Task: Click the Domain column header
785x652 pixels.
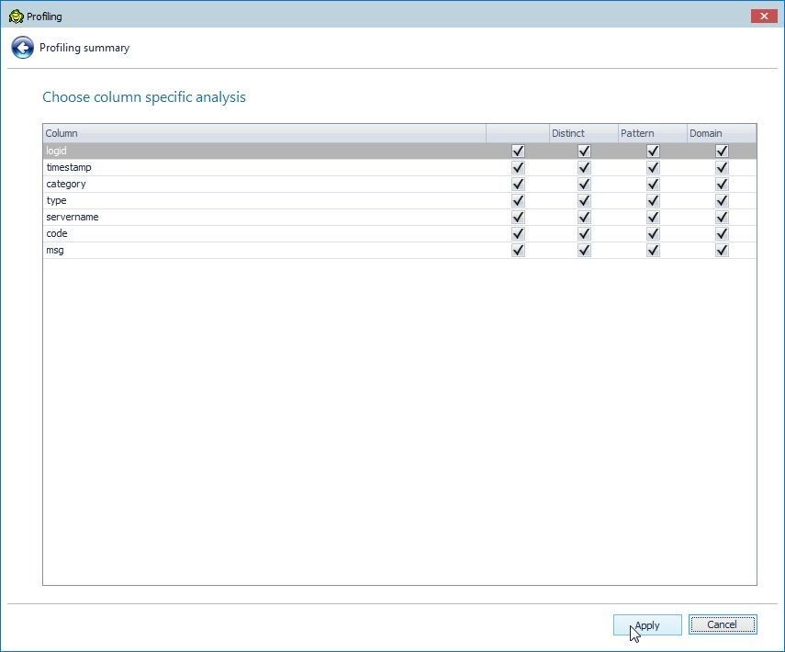Action: [x=722, y=133]
